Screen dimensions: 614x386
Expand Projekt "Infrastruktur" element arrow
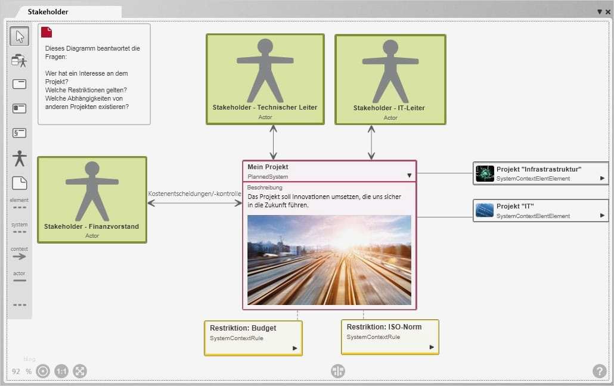tap(602, 179)
